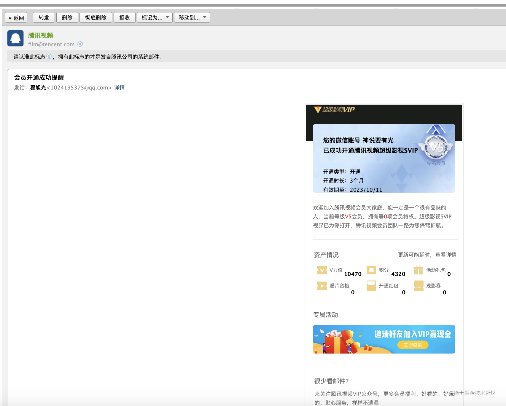Reject the sender with 拒收
Image resolution: width=506 pixels, height=406 pixels.
point(124,17)
